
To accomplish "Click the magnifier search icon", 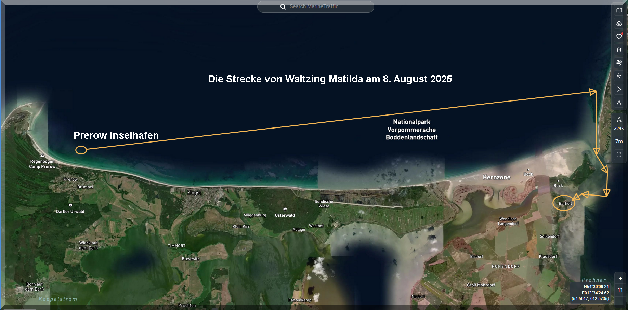I will tap(283, 7).
